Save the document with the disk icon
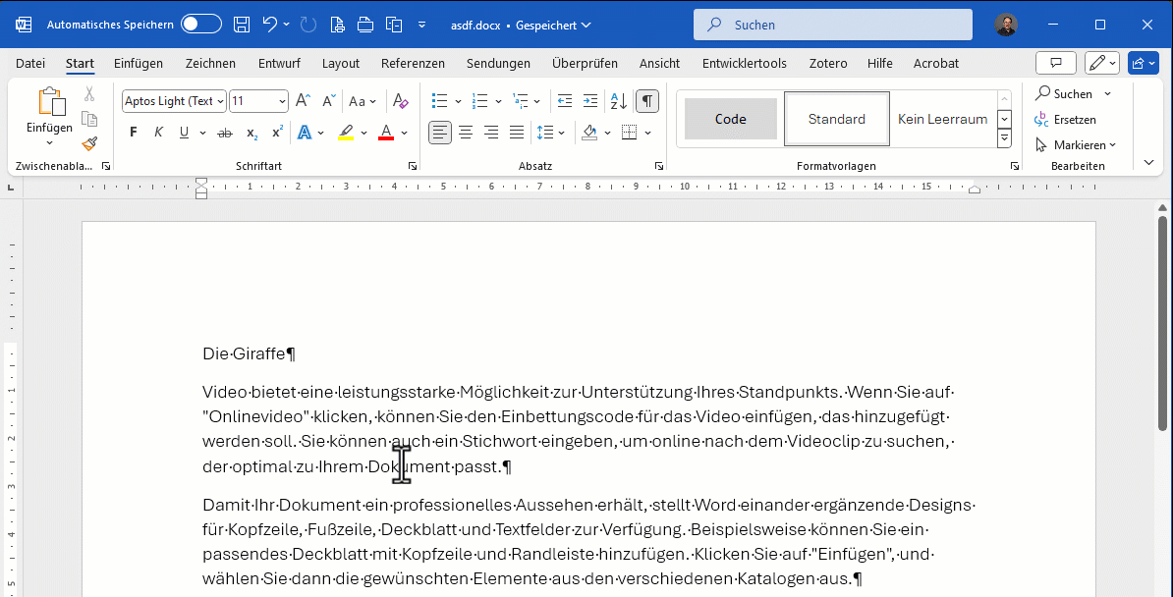Viewport: 1173px width, 597px height. click(x=242, y=25)
